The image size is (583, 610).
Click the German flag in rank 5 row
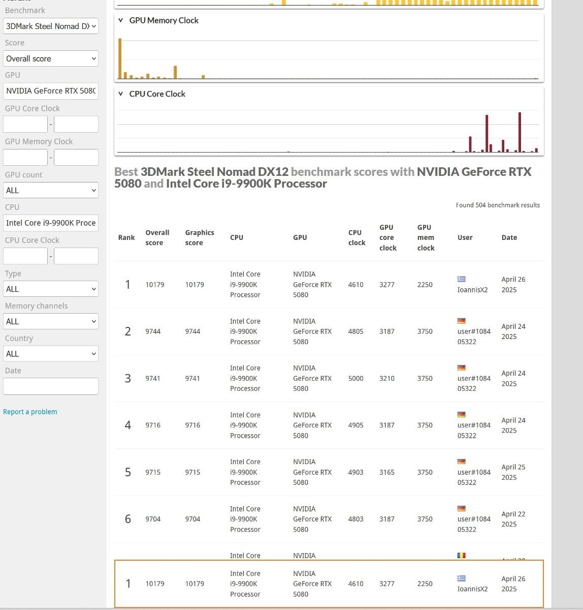point(461,462)
